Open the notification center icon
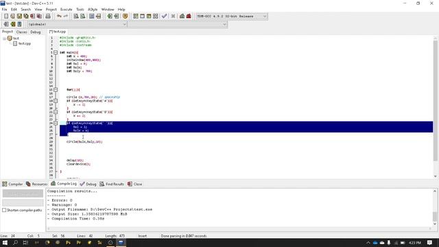This screenshot has width=439, height=247. point(430,242)
